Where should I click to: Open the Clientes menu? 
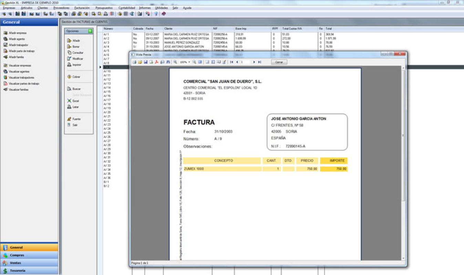(x=43, y=8)
